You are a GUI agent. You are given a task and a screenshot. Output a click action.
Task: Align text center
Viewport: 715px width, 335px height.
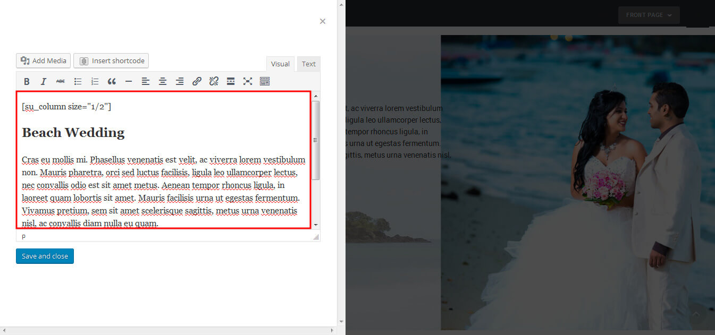click(163, 81)
